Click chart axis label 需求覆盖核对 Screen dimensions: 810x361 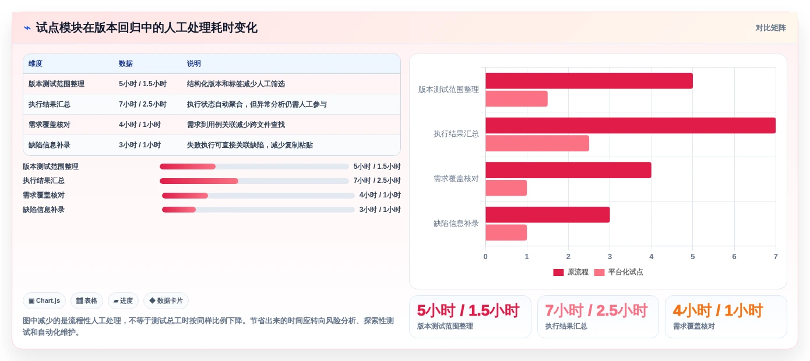(x=456, y=179)
